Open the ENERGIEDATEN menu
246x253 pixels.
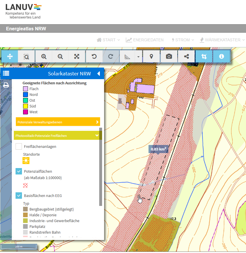pos(145,40)
